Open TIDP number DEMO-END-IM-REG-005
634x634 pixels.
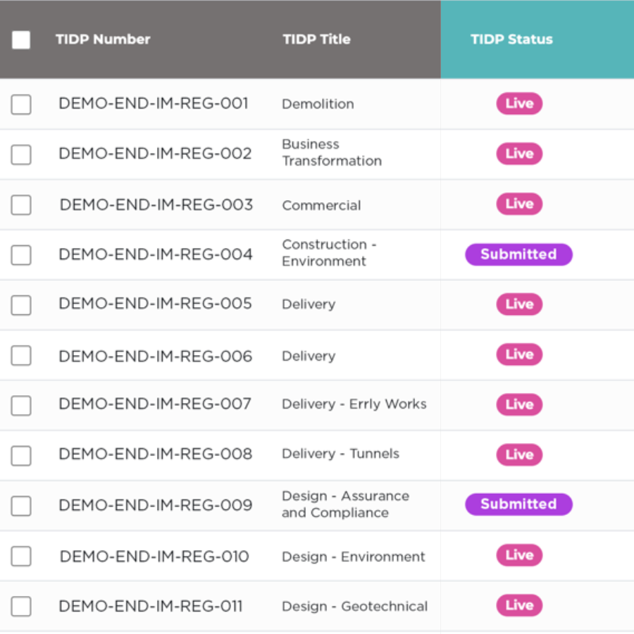155,304
